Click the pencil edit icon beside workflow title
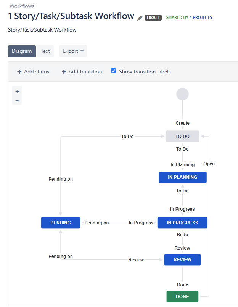 pos(140,18)
